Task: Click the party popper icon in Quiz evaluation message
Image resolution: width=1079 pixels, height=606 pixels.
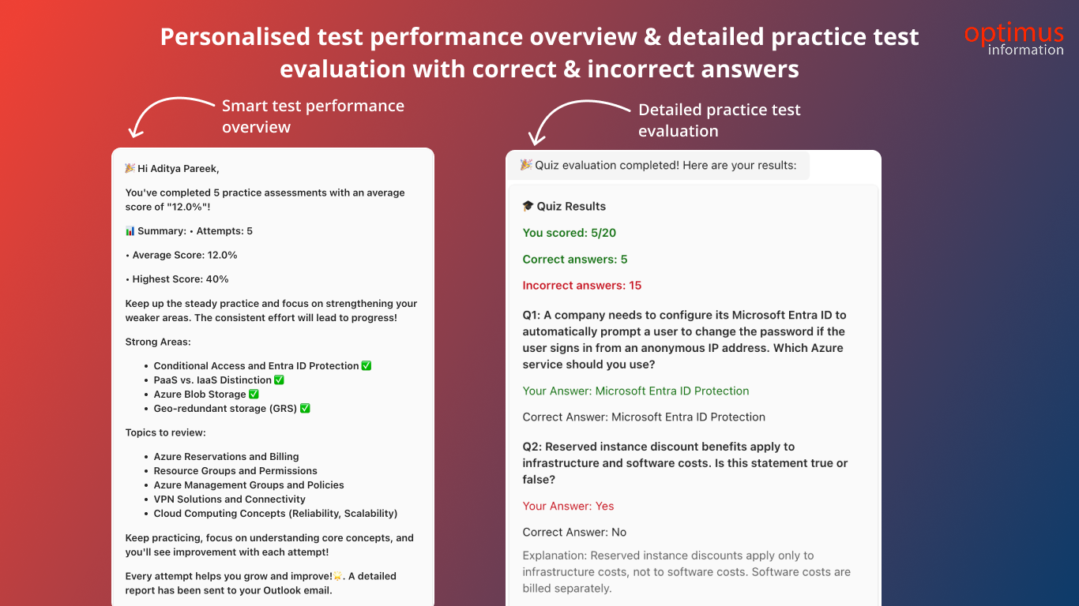Action: [526, 165]
